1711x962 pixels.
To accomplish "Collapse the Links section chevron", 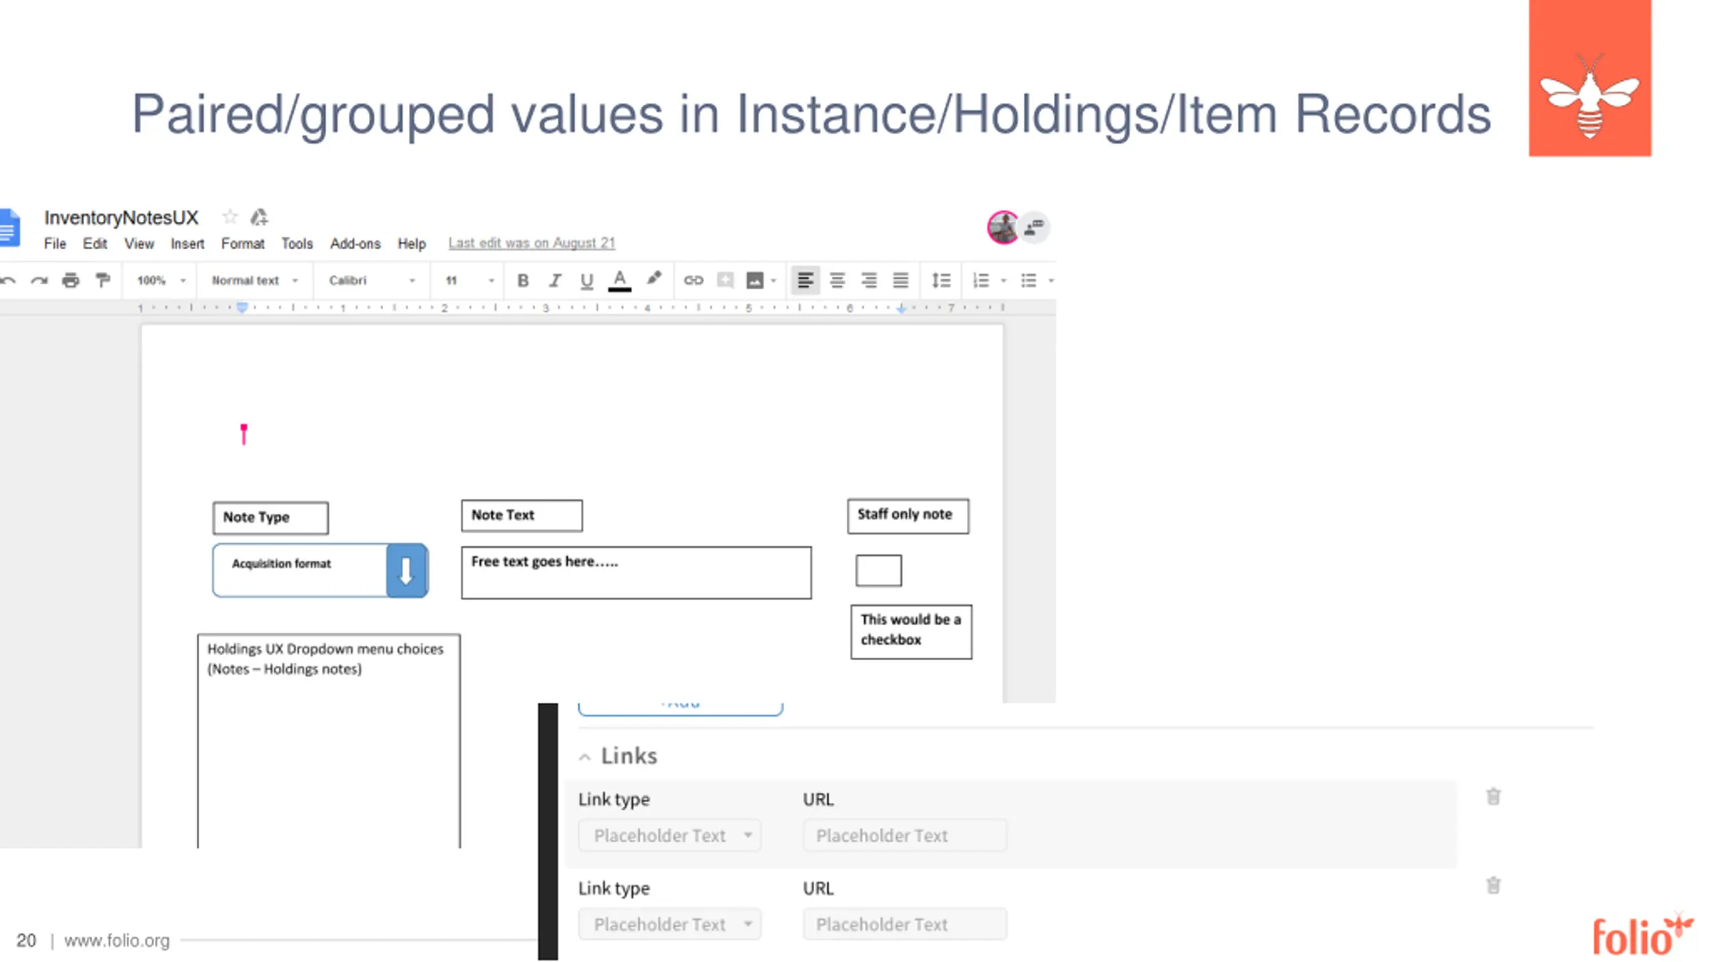I will 585,757.
